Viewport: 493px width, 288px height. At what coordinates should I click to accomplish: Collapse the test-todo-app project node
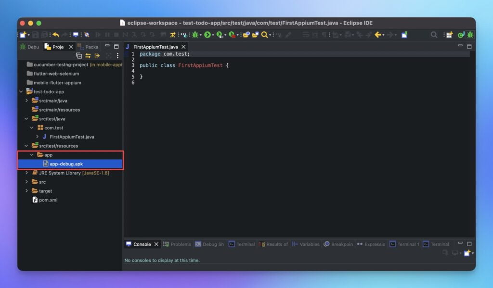21,92
